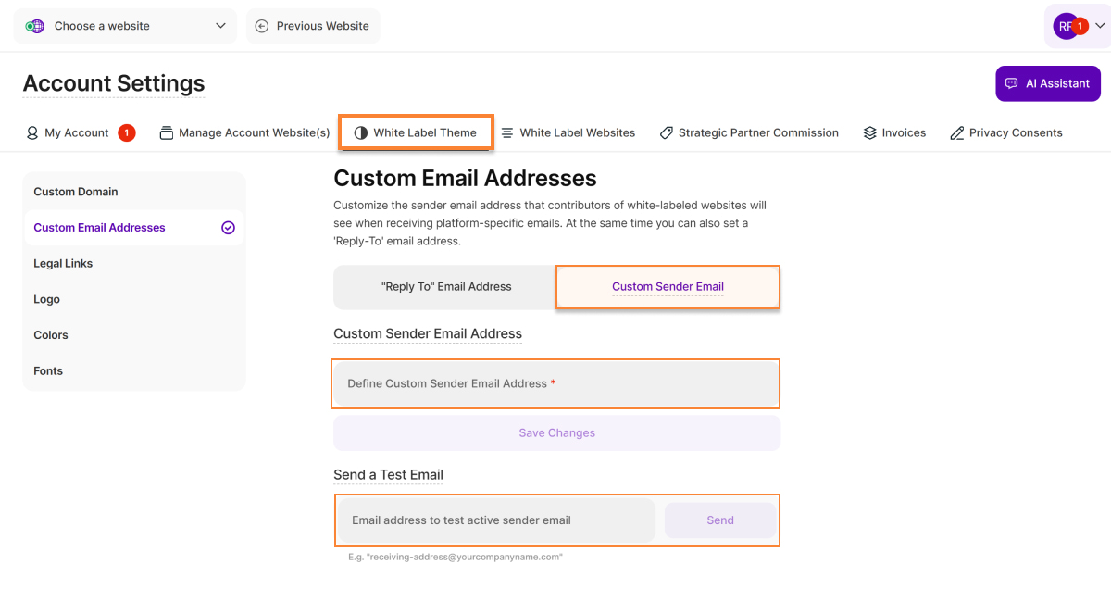Click the chat icon in AI Assistant button

1011,83
